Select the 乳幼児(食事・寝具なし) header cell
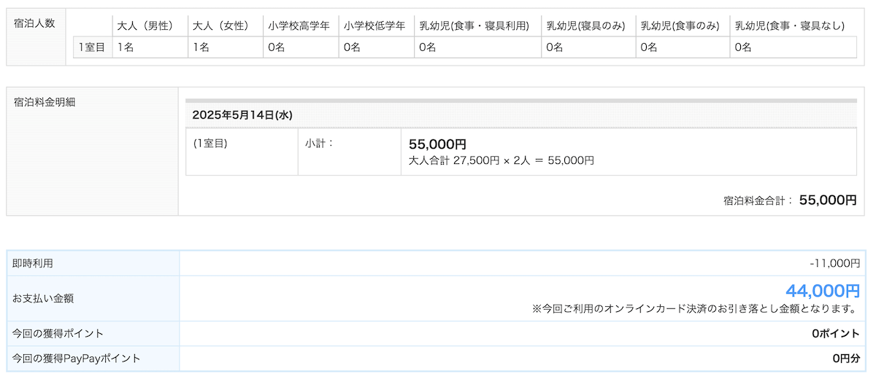The width and height of the screenshot is (876, 379). pyautogui.click(x=789, y=26)
